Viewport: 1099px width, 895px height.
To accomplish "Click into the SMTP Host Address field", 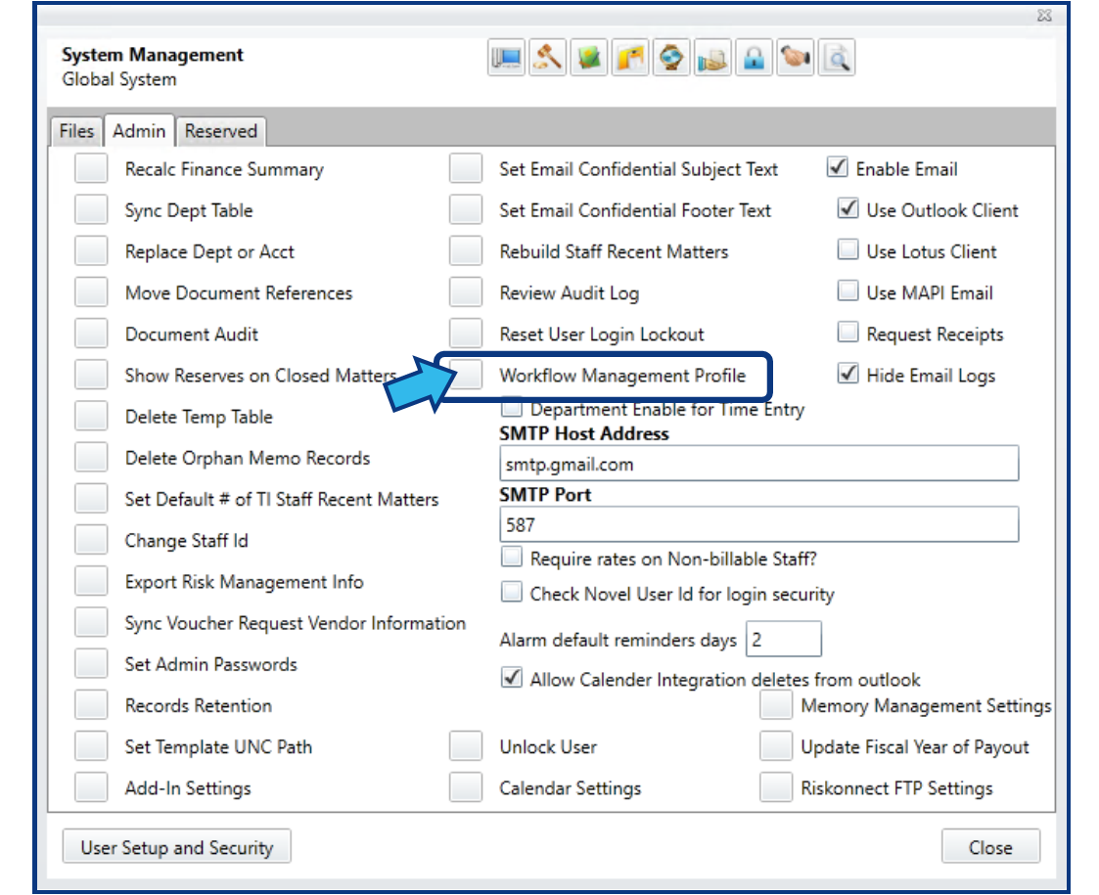I will 759,464.
